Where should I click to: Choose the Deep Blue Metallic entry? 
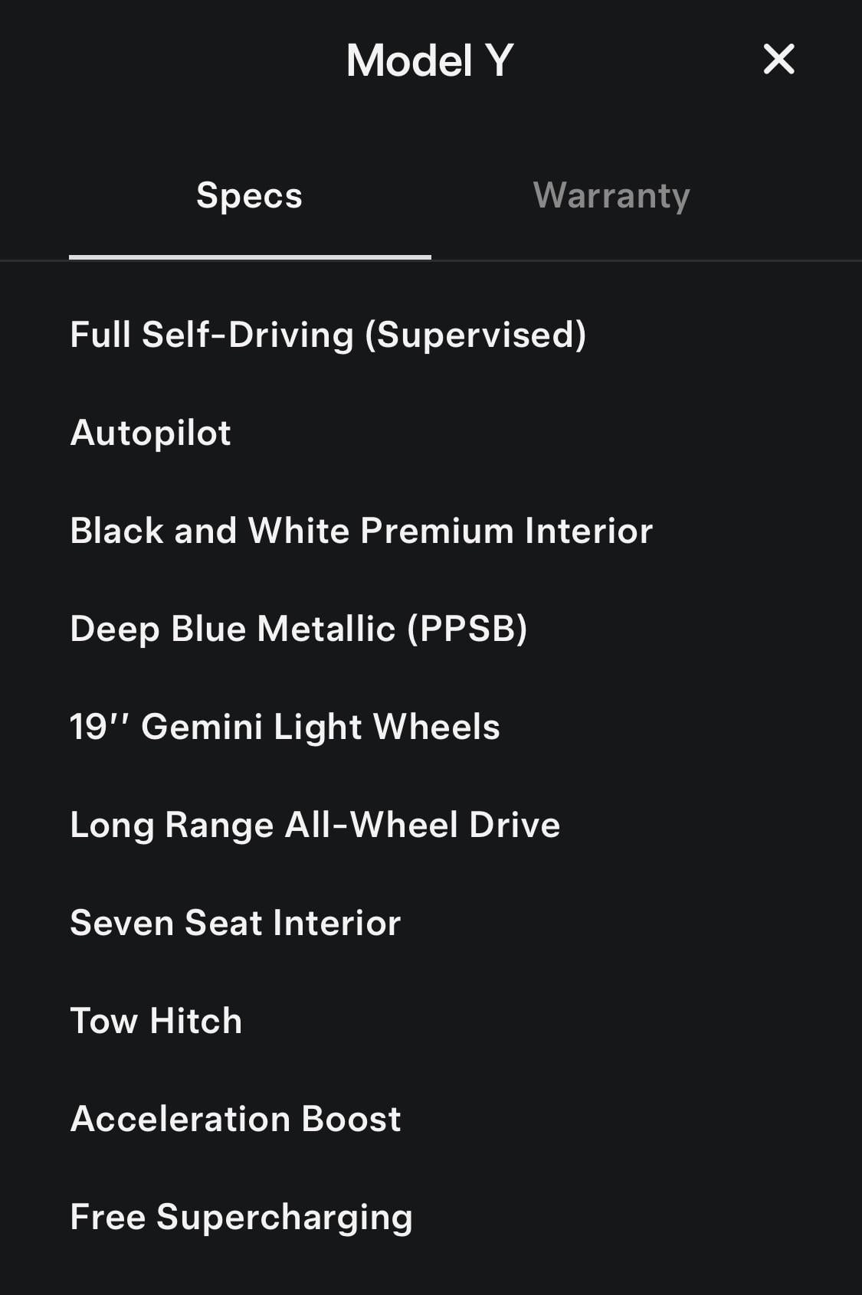(x=298, y=629)
